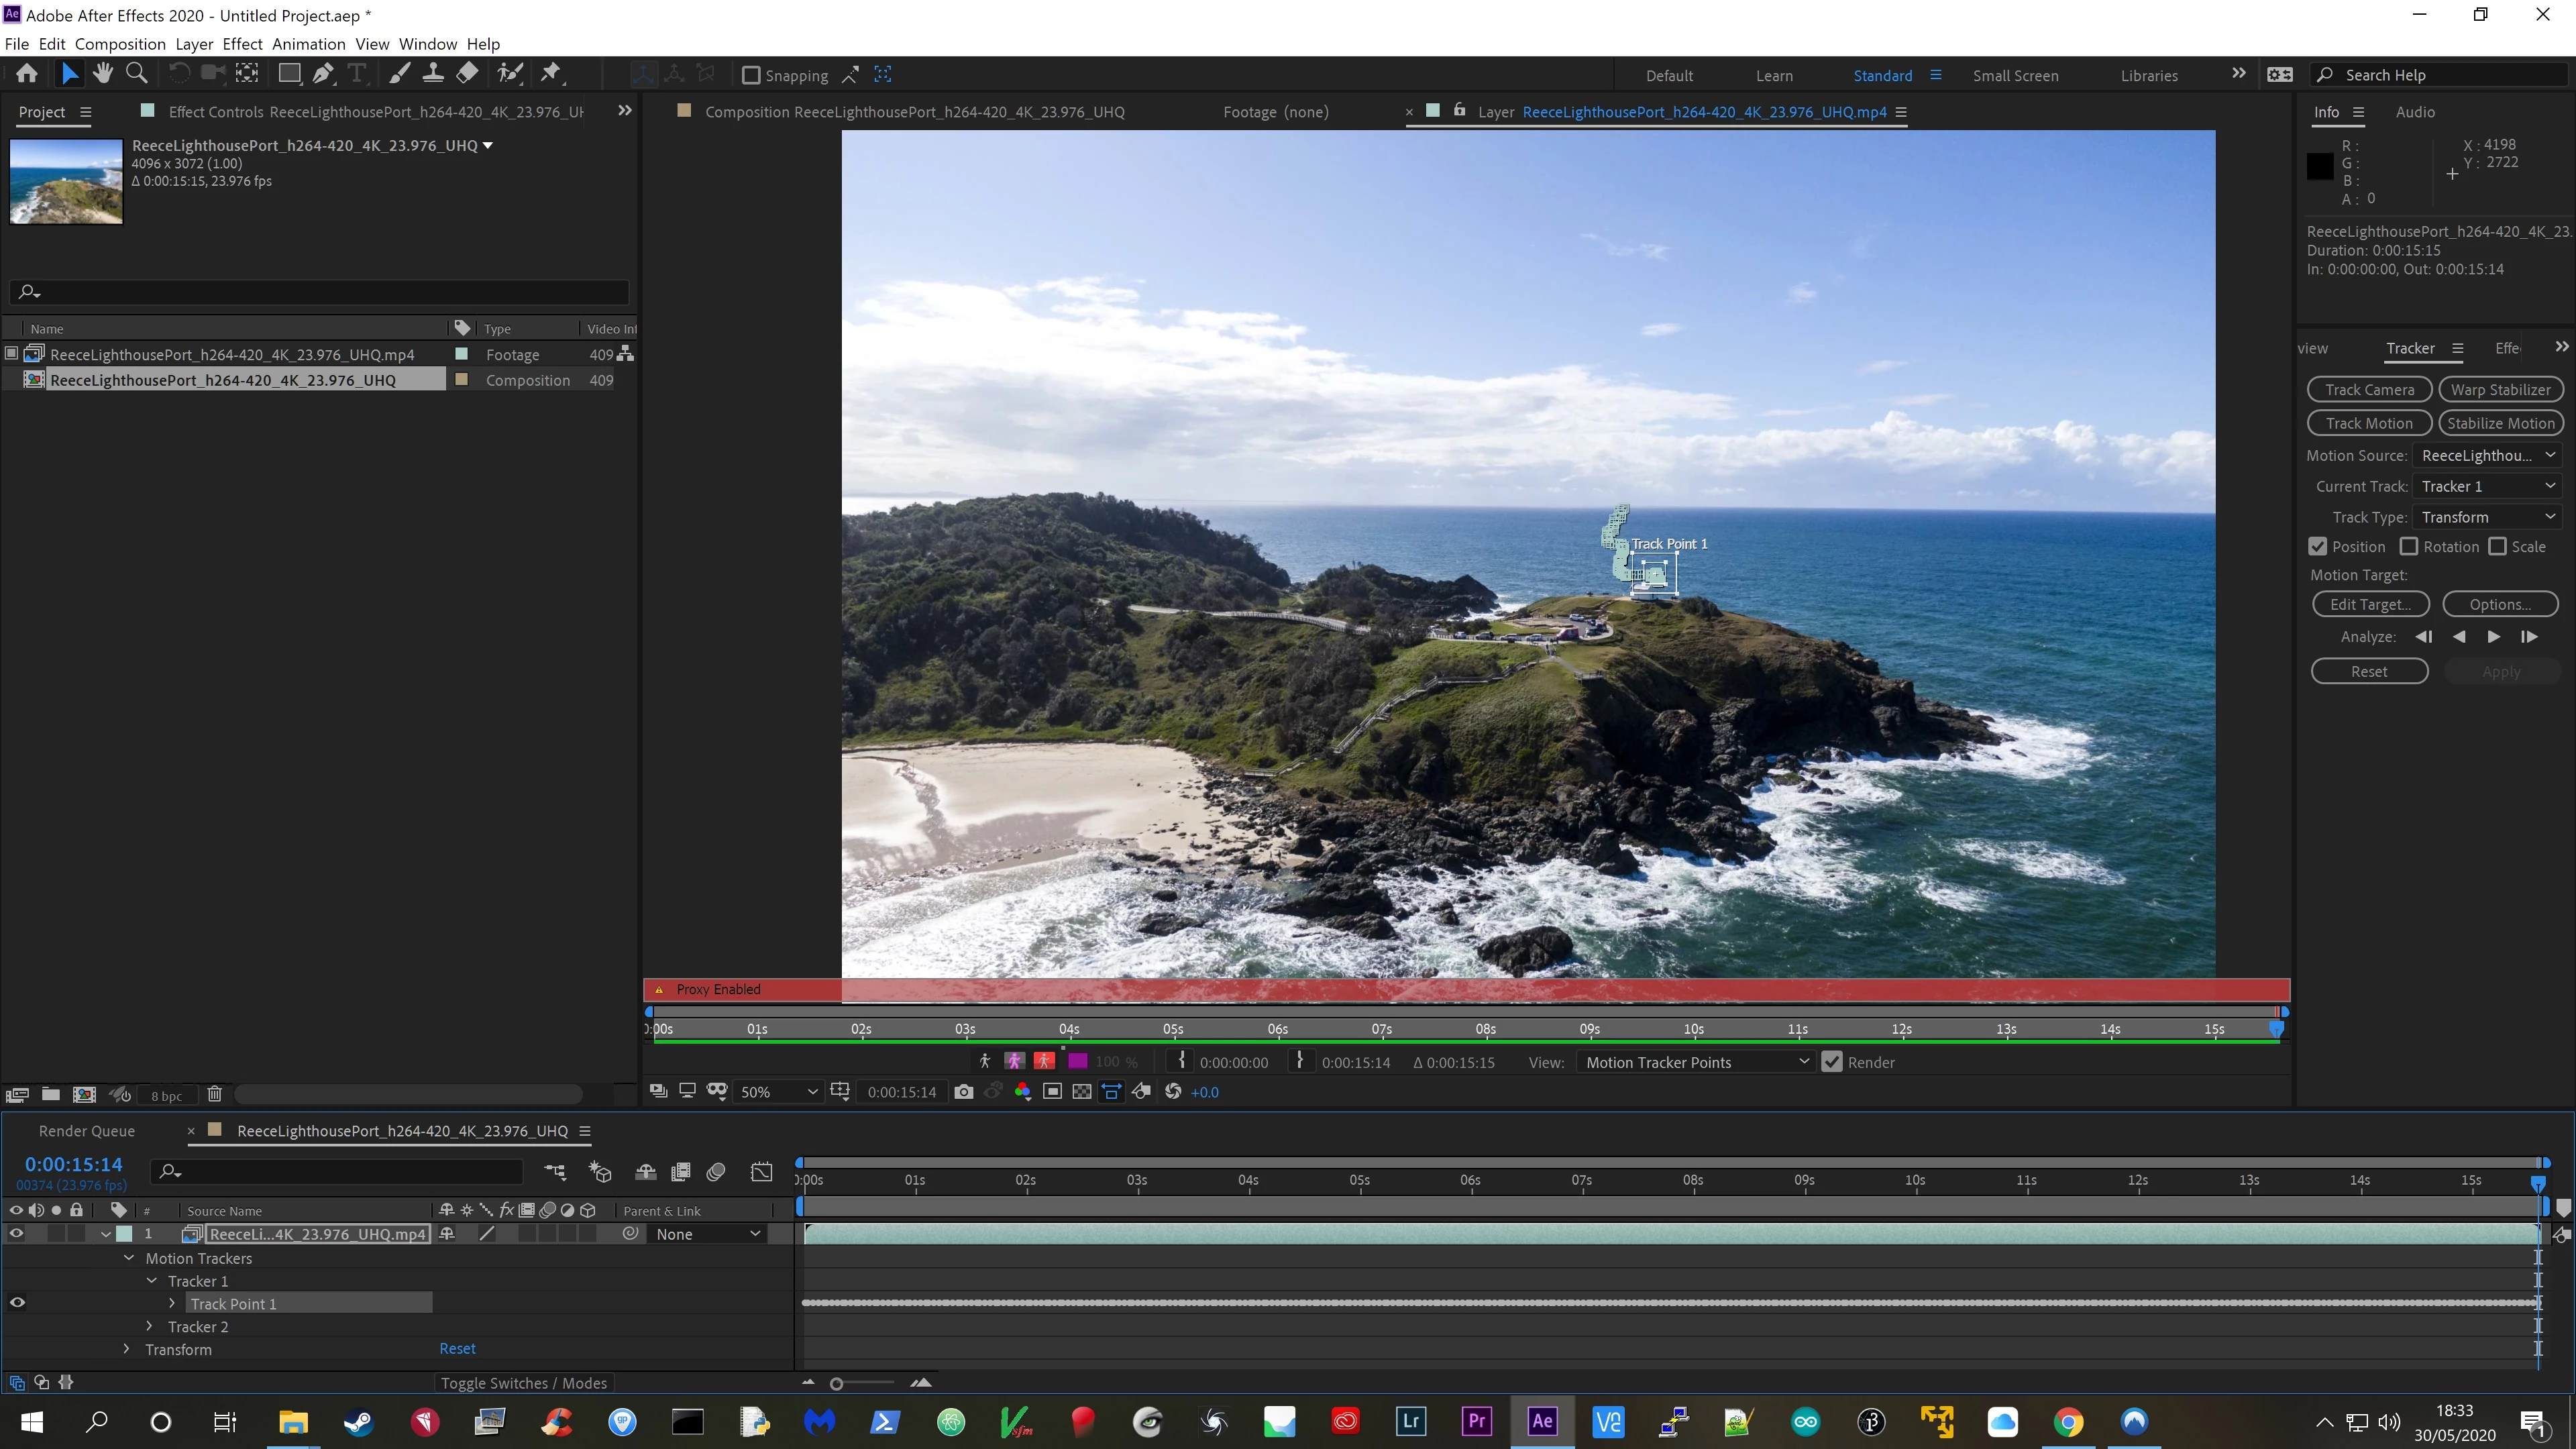Click the Edit Target button

click(2369, 604)
